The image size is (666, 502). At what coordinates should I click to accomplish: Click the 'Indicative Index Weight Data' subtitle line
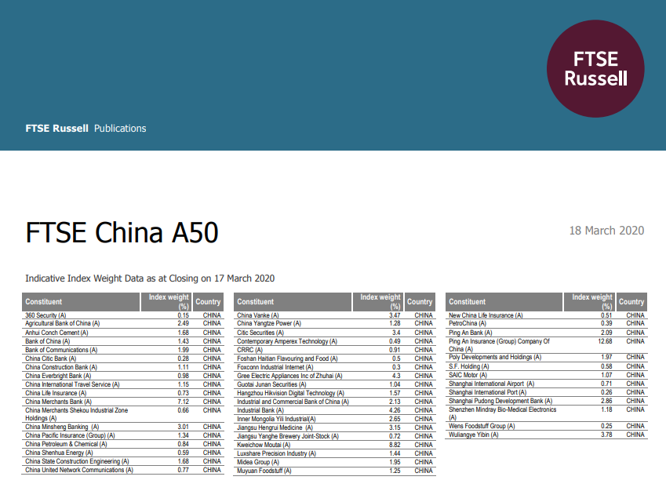click(150, 278)
